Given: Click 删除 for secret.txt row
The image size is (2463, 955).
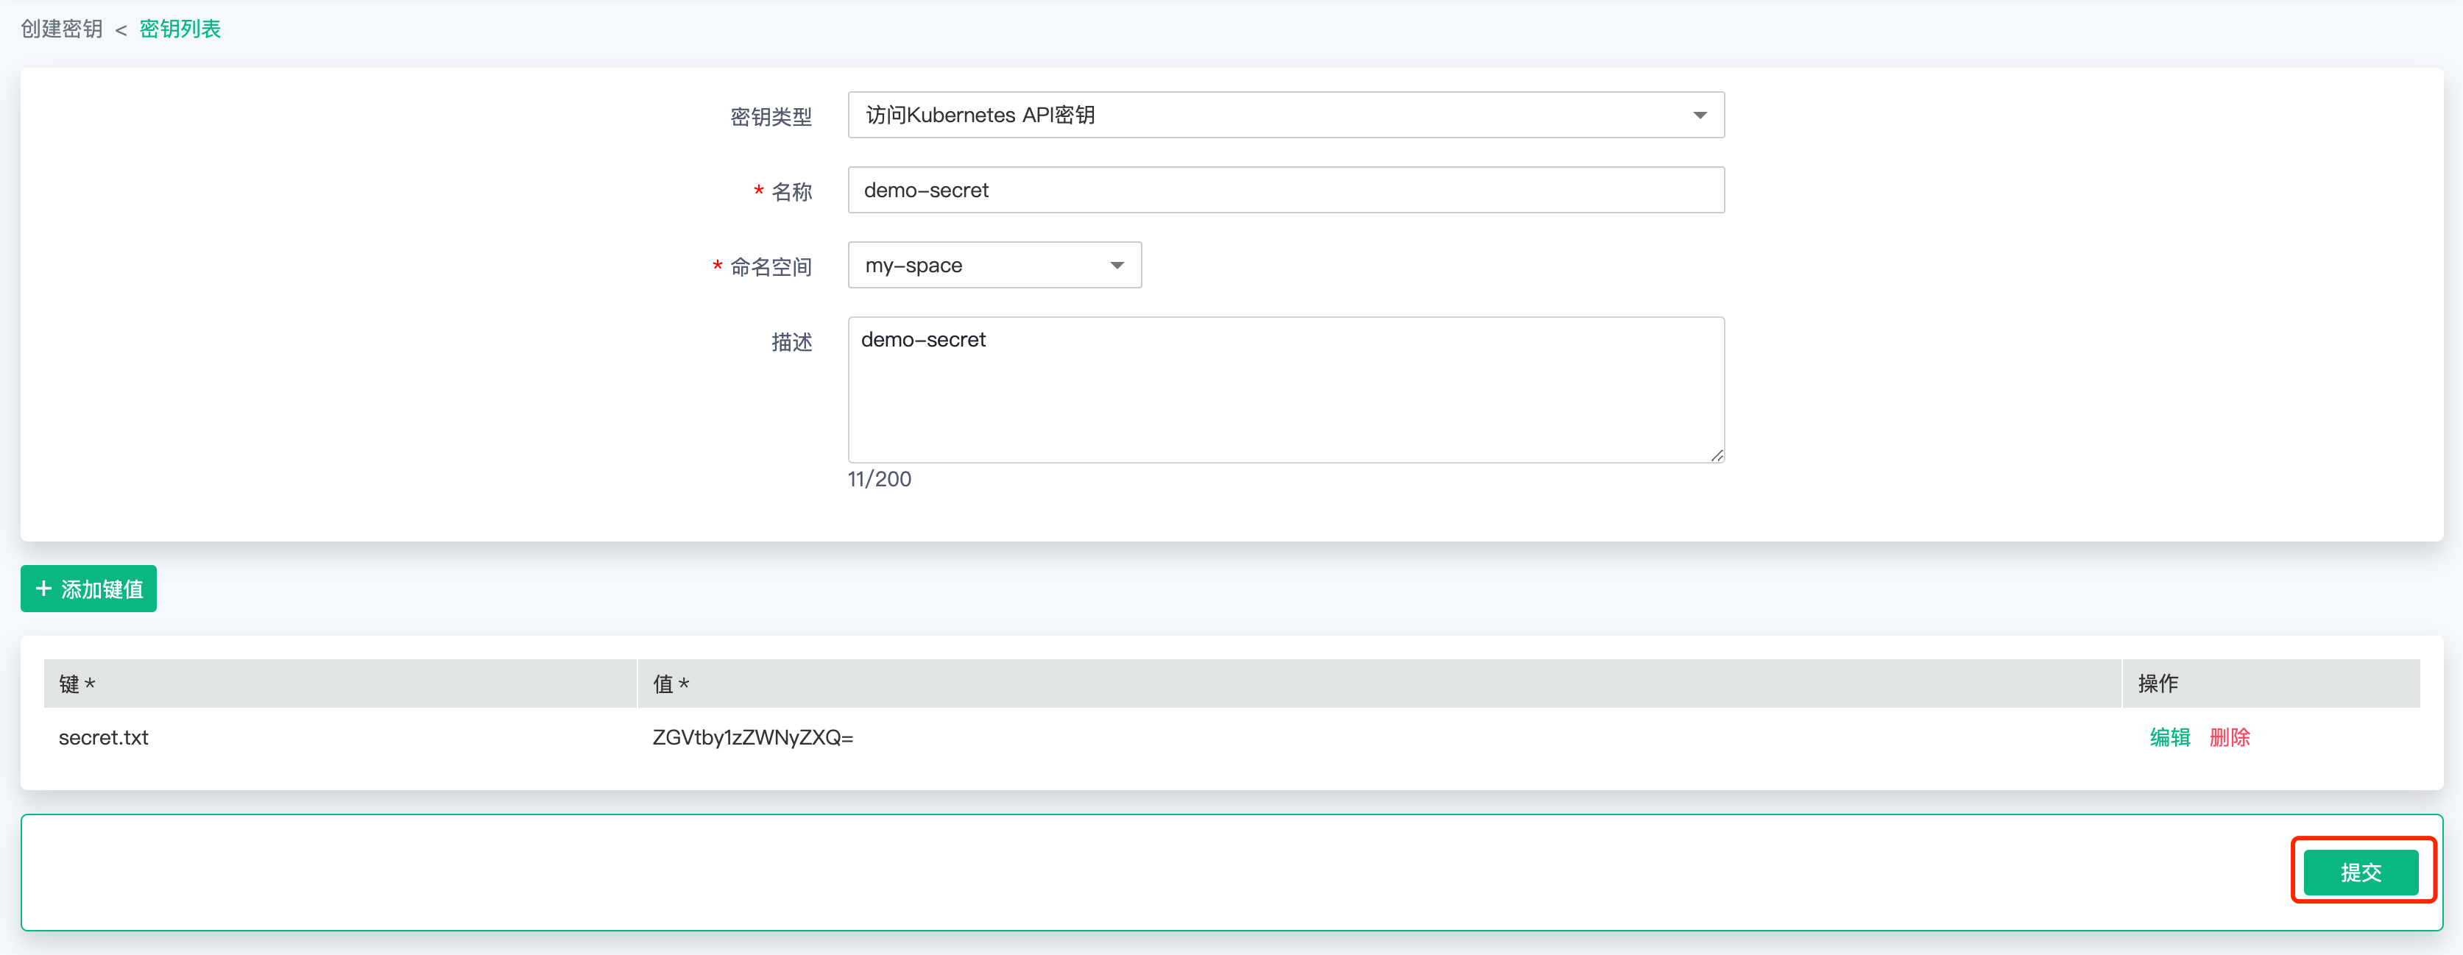Looking at the screenshot, I should 2229,737.
